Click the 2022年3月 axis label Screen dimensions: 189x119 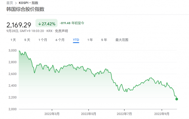pyautogui.click(x=52, y=114)
